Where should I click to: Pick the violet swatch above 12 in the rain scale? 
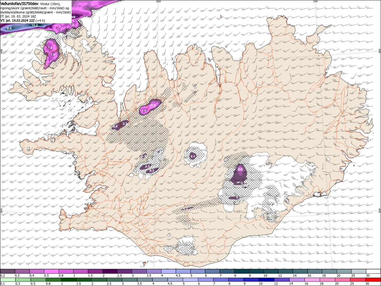click(x=281, y=280)
